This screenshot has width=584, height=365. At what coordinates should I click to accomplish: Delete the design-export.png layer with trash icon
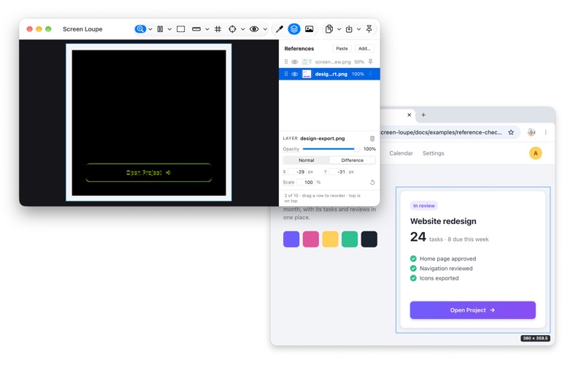[372, 139]
